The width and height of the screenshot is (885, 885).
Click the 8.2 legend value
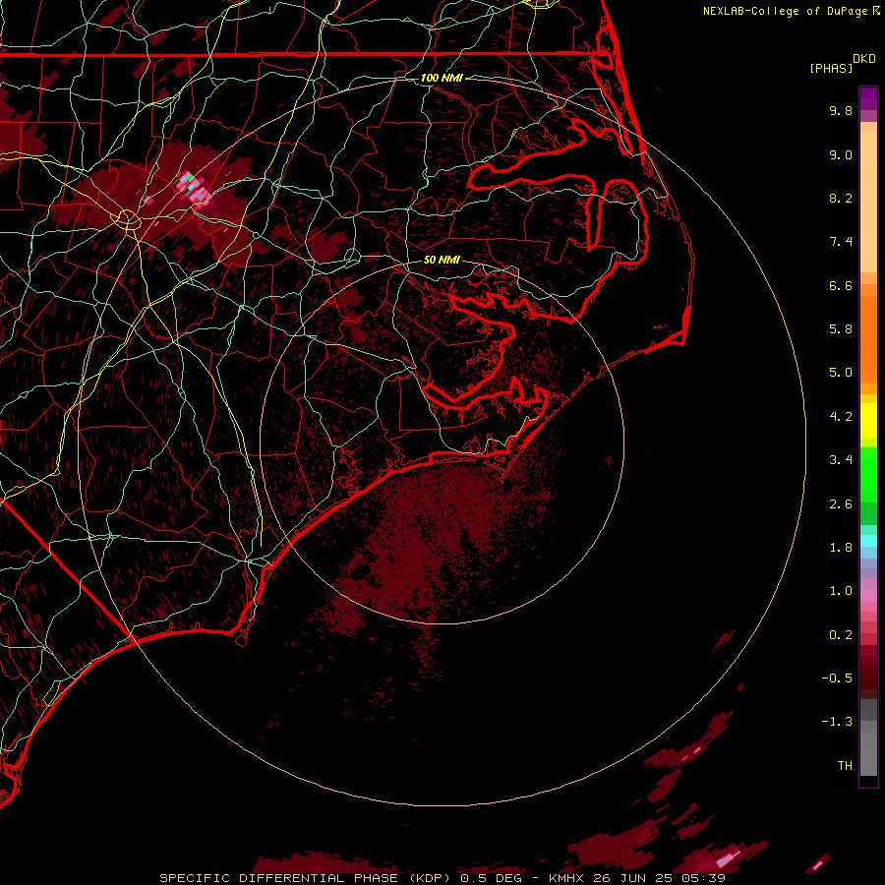pos(841,198)
